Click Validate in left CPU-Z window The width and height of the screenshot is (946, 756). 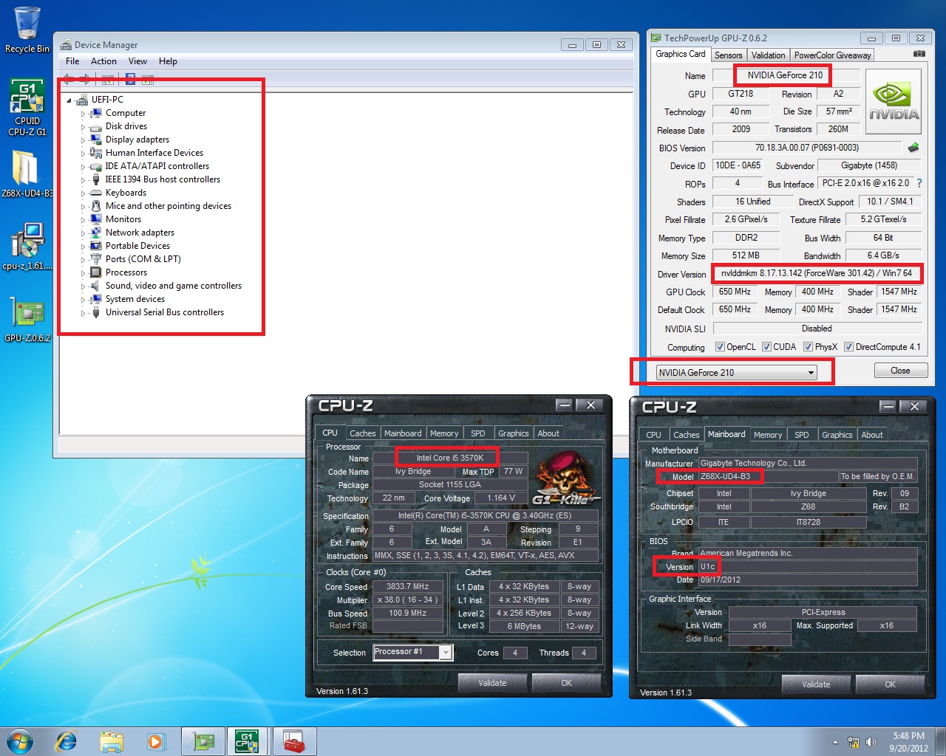click(492, 683)
